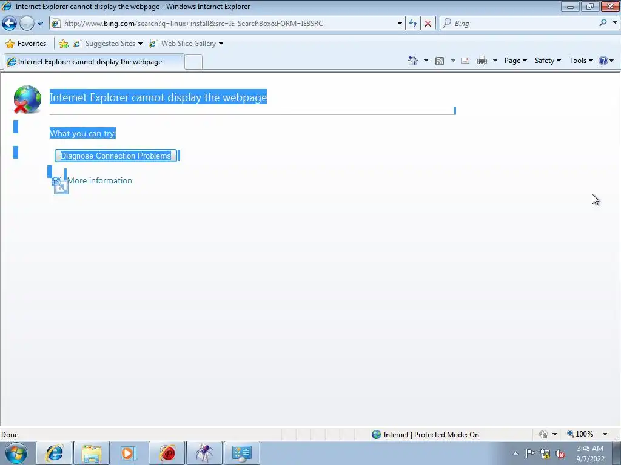Viewport: 621px width, 465px height.
Task: Open Windows Explorer folder taskbar icon
Action: [92, 453]
